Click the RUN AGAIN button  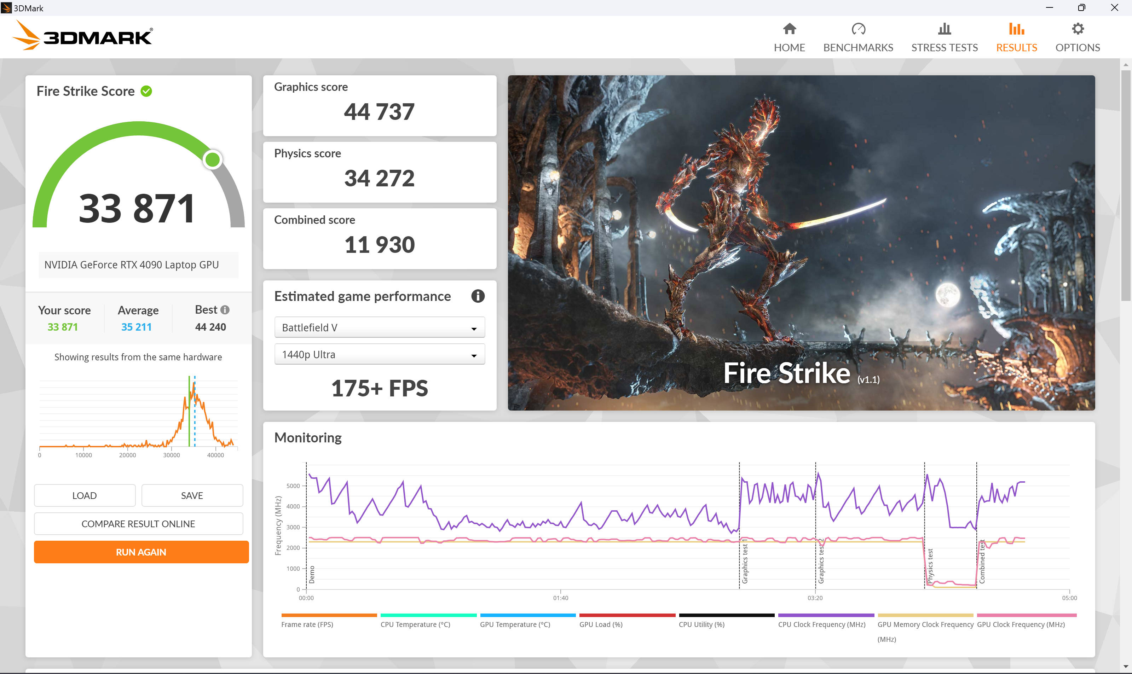(141, 552)
